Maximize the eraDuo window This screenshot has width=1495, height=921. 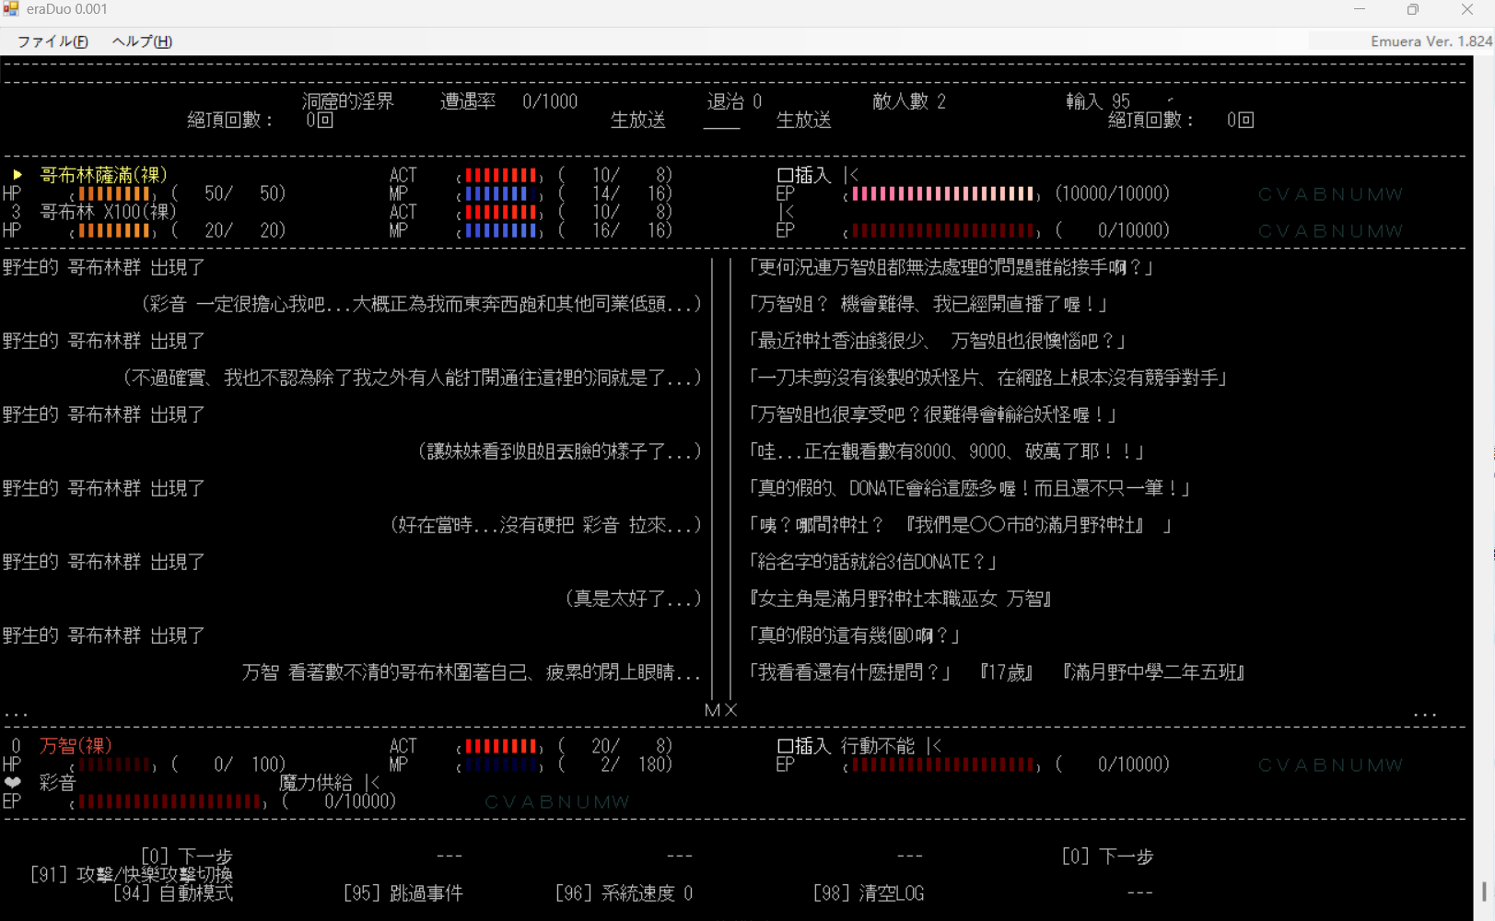pyautogui.click(x=1413, y=10)
